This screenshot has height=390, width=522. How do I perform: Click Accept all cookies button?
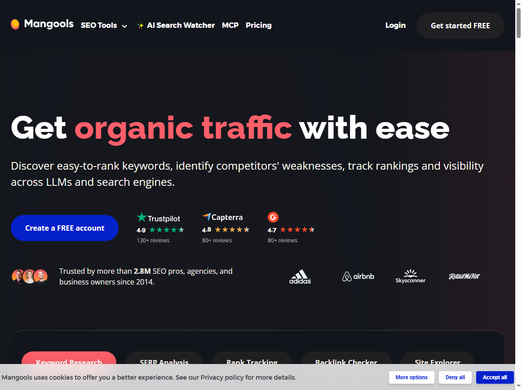tap(495, 377)
